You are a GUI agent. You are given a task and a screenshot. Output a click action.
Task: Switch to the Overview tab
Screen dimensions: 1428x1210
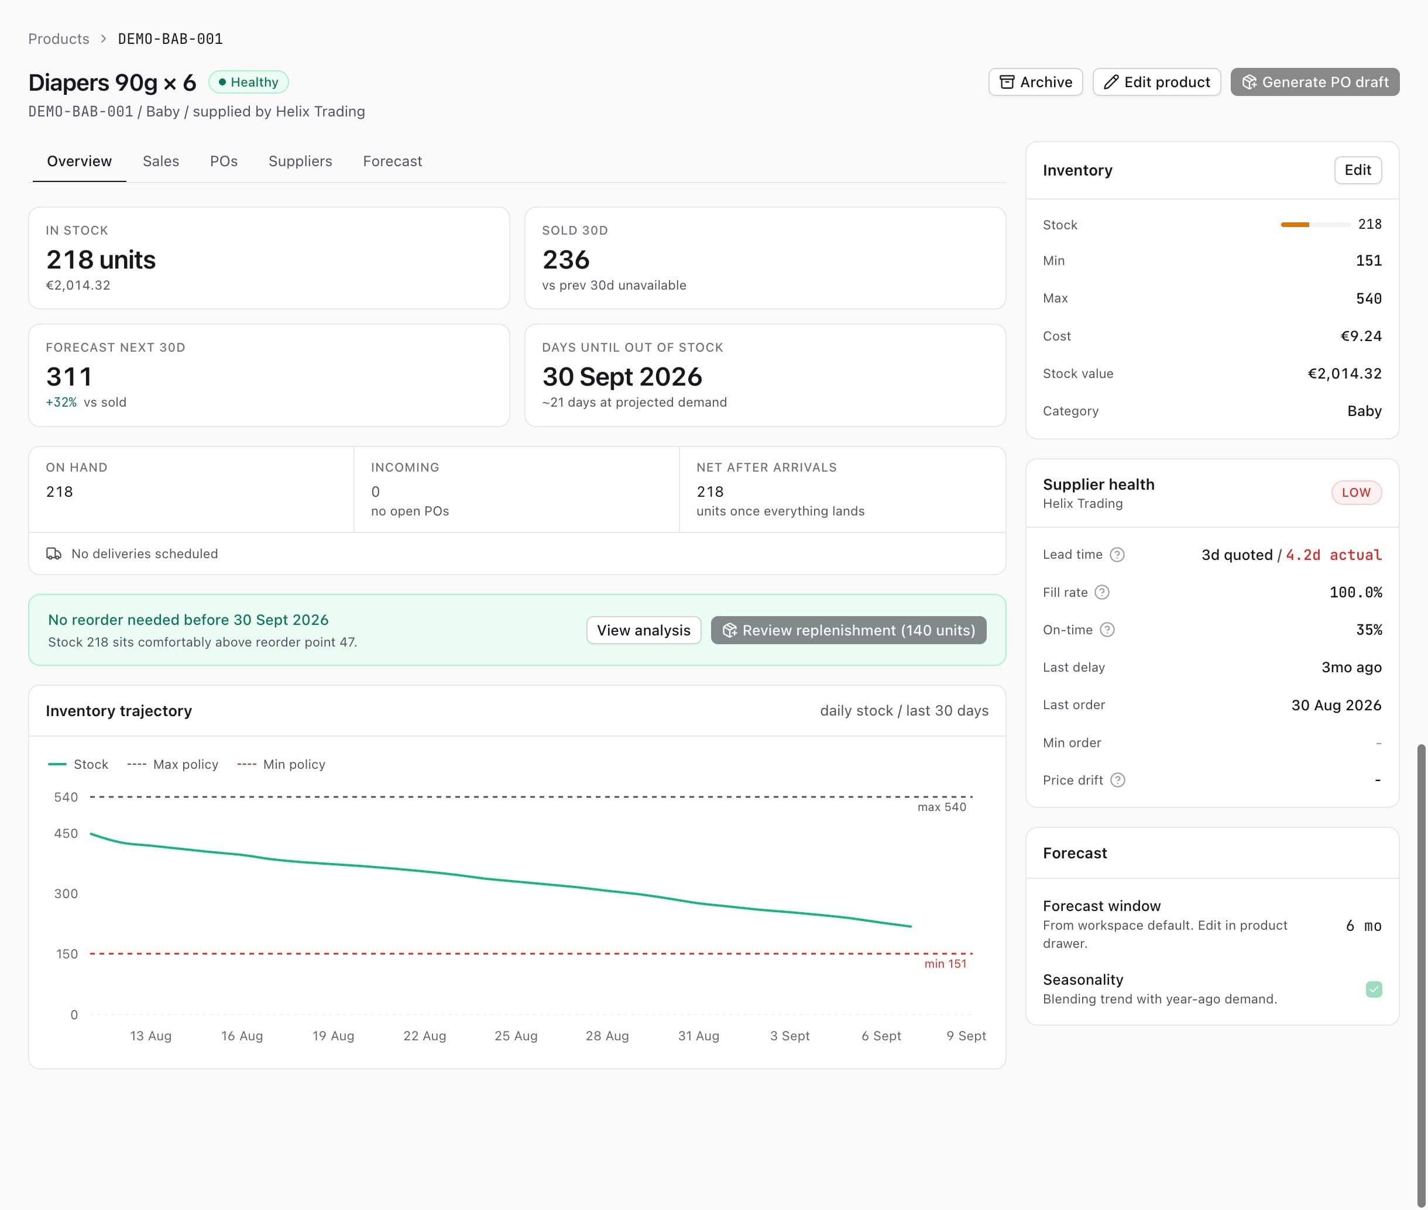tap(79, 161)
